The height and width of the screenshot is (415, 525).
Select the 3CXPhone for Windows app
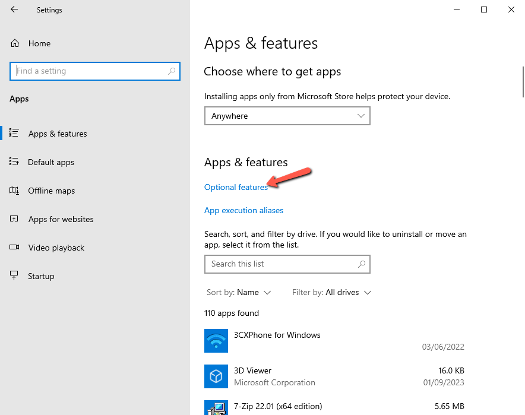(277, 335)
